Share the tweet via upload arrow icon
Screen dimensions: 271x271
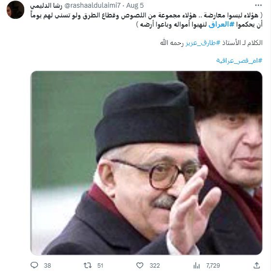257,265
